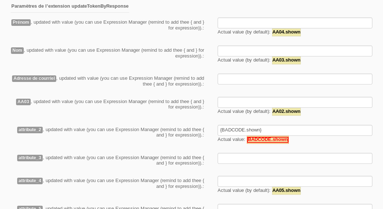This screenshot has width=383, height=209.
Task: Focus the attribute_3 value input field
Action: [x=295, y=158]
